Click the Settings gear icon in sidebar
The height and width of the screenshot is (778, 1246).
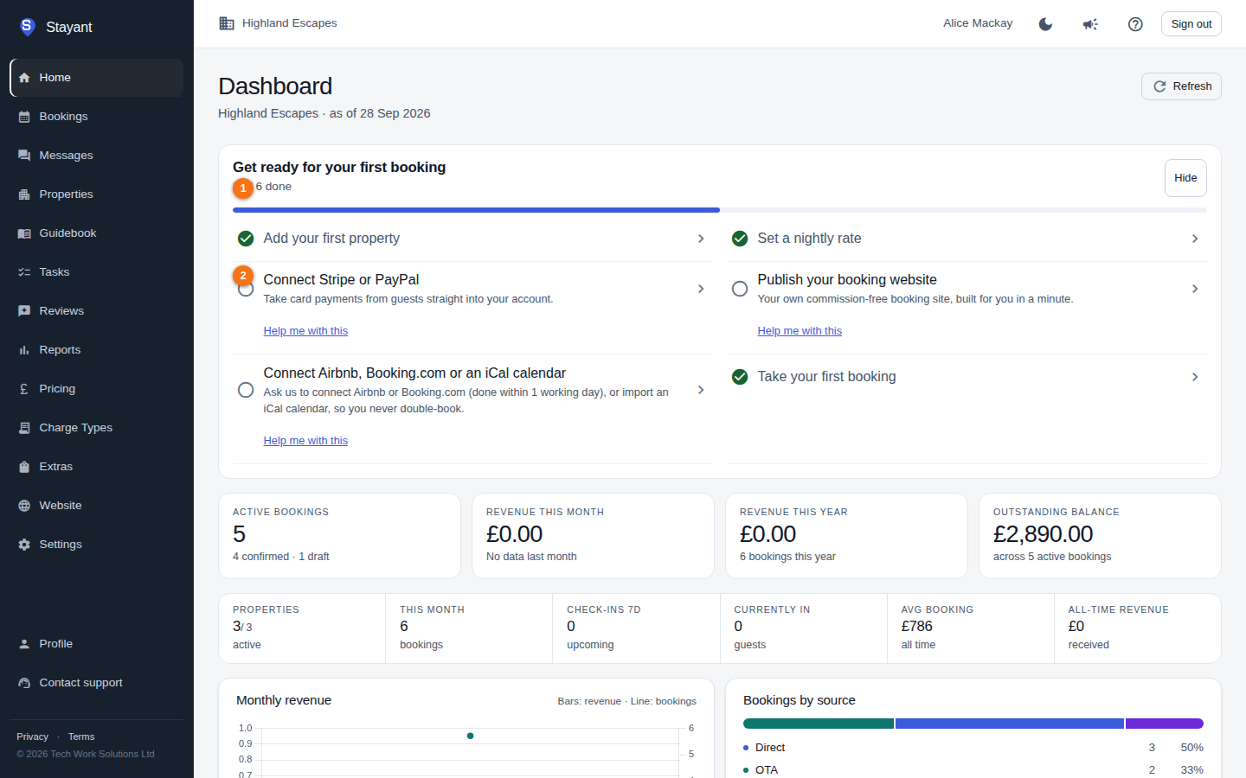point(24,545)
